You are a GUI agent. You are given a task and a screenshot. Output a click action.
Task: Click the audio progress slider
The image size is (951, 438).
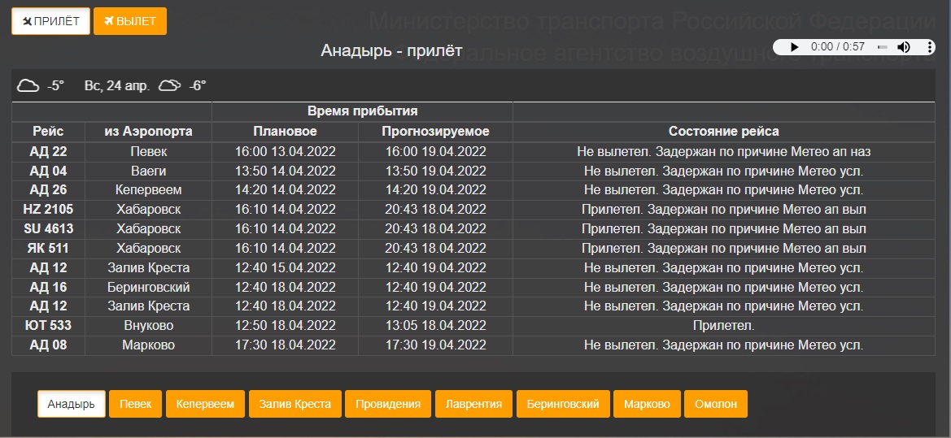coord(882,47)
